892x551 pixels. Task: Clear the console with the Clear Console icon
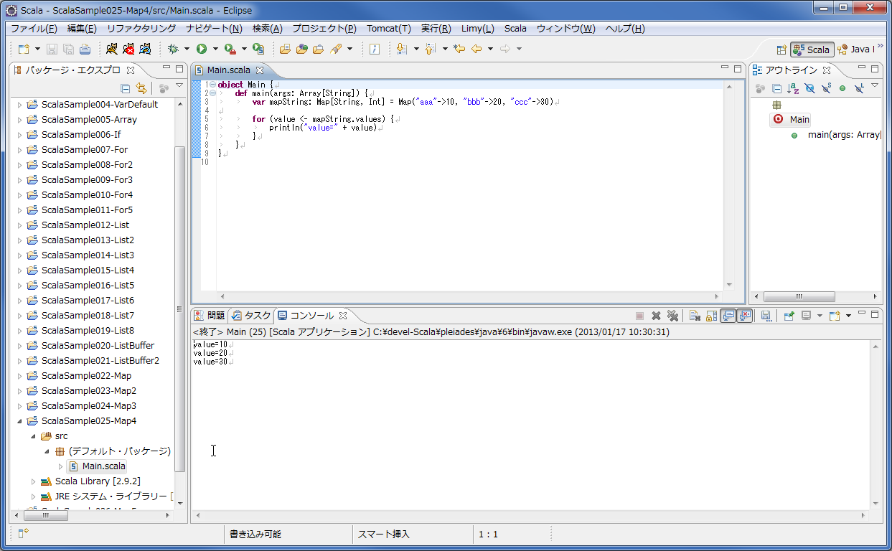click(695, 316)
